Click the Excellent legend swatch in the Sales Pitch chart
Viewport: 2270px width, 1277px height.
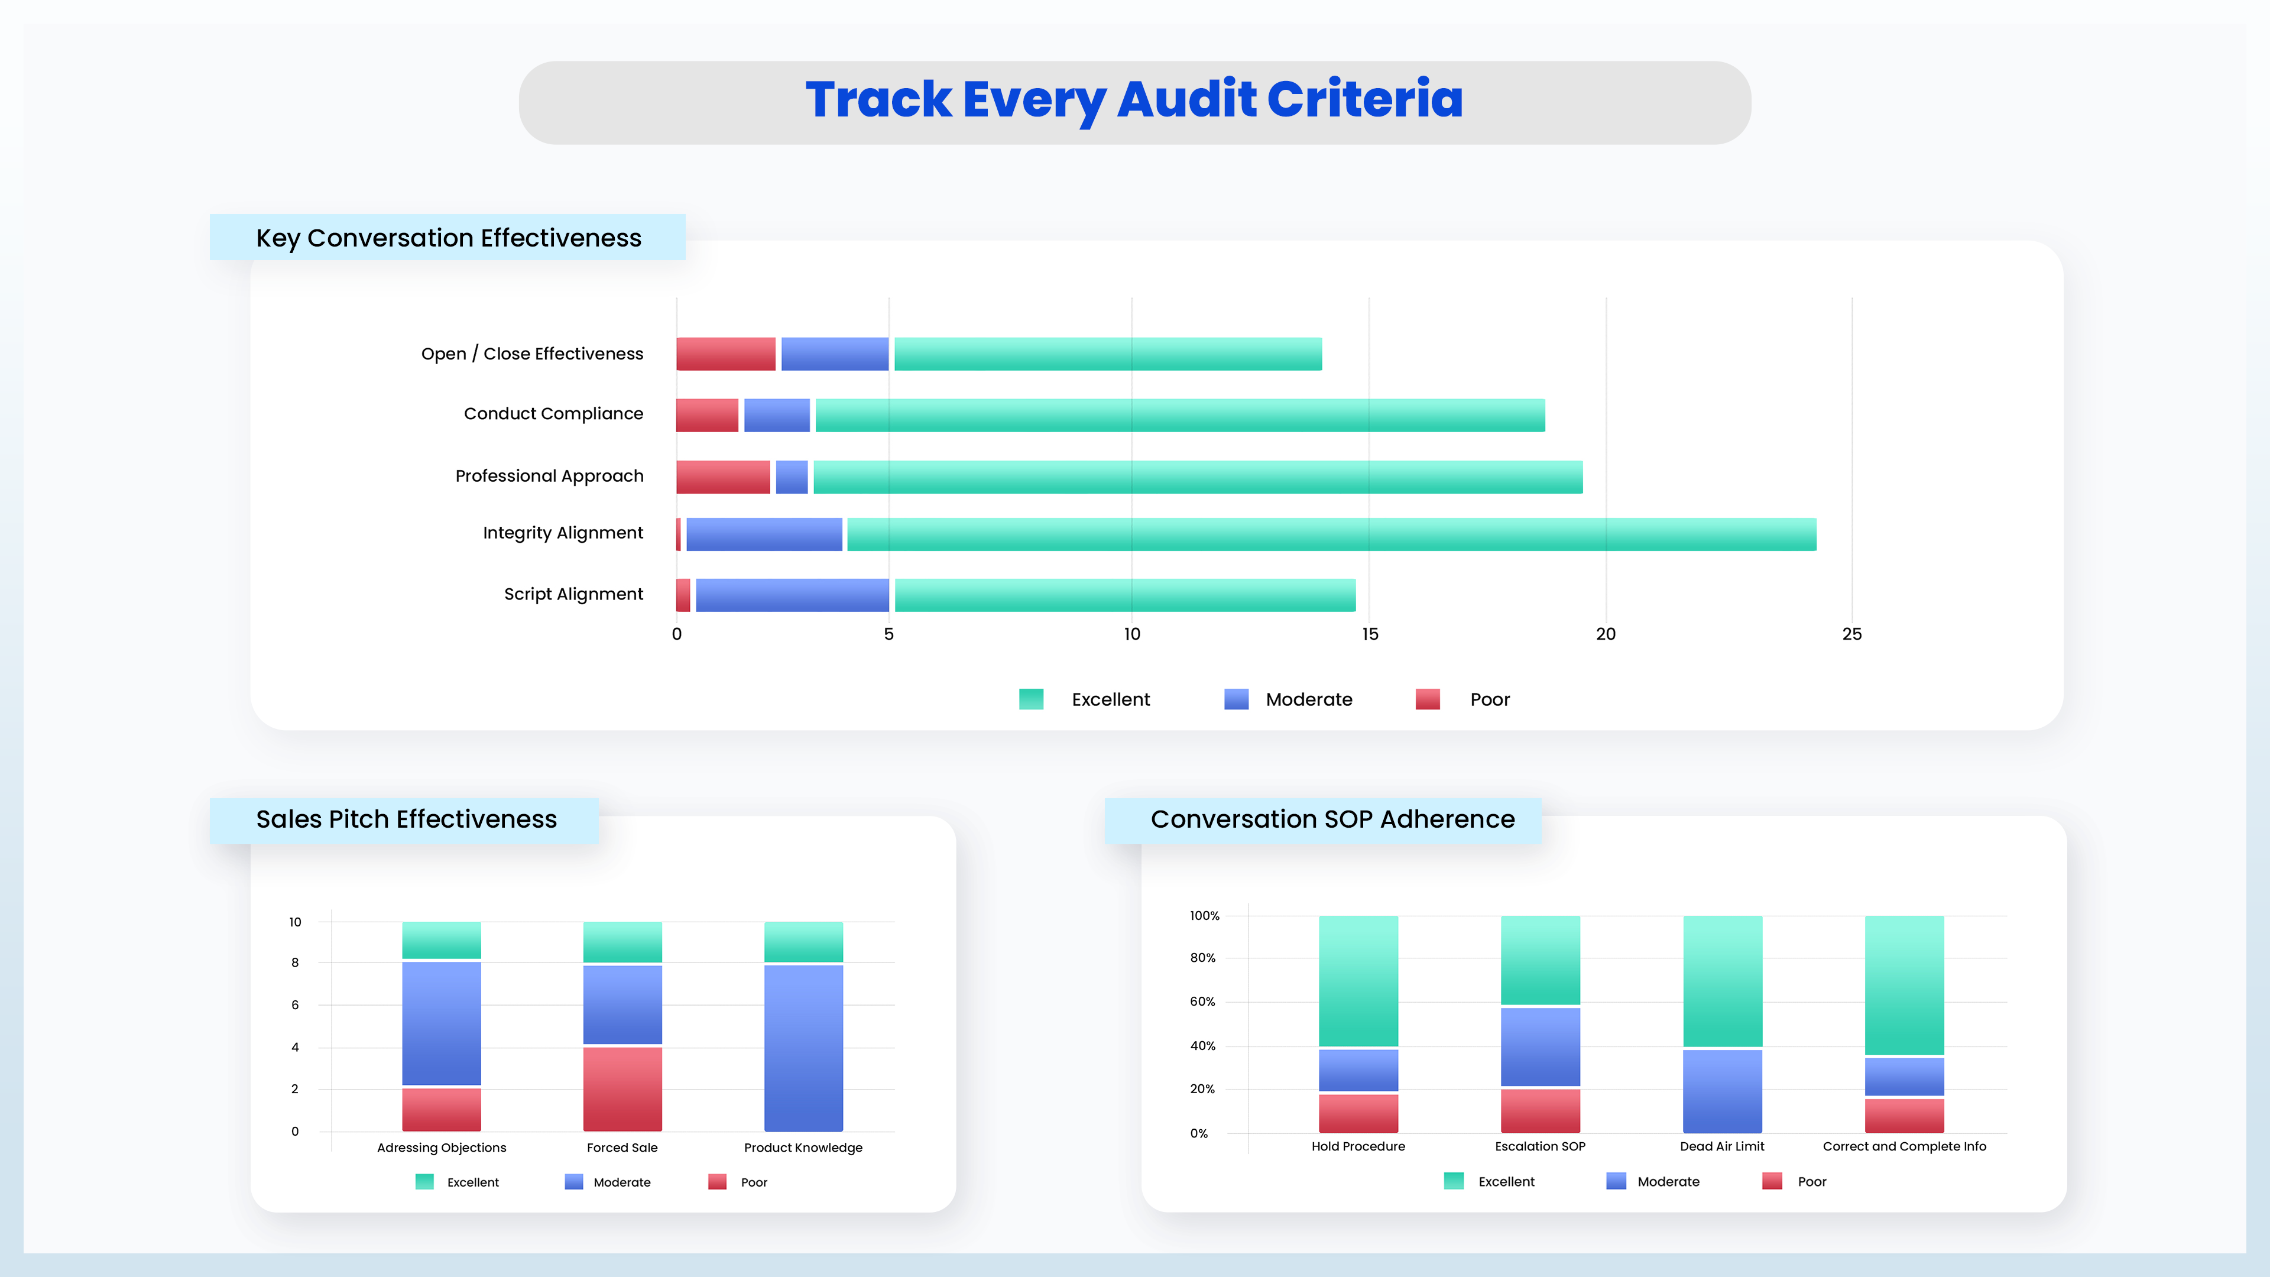424,1182
